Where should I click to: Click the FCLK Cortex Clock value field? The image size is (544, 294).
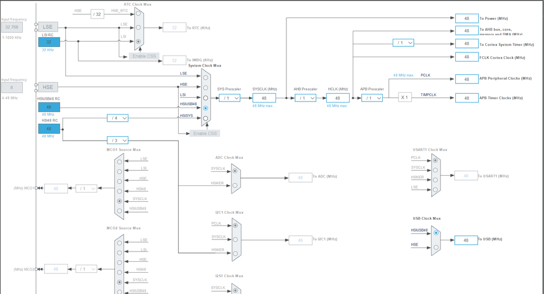(467, 57)
